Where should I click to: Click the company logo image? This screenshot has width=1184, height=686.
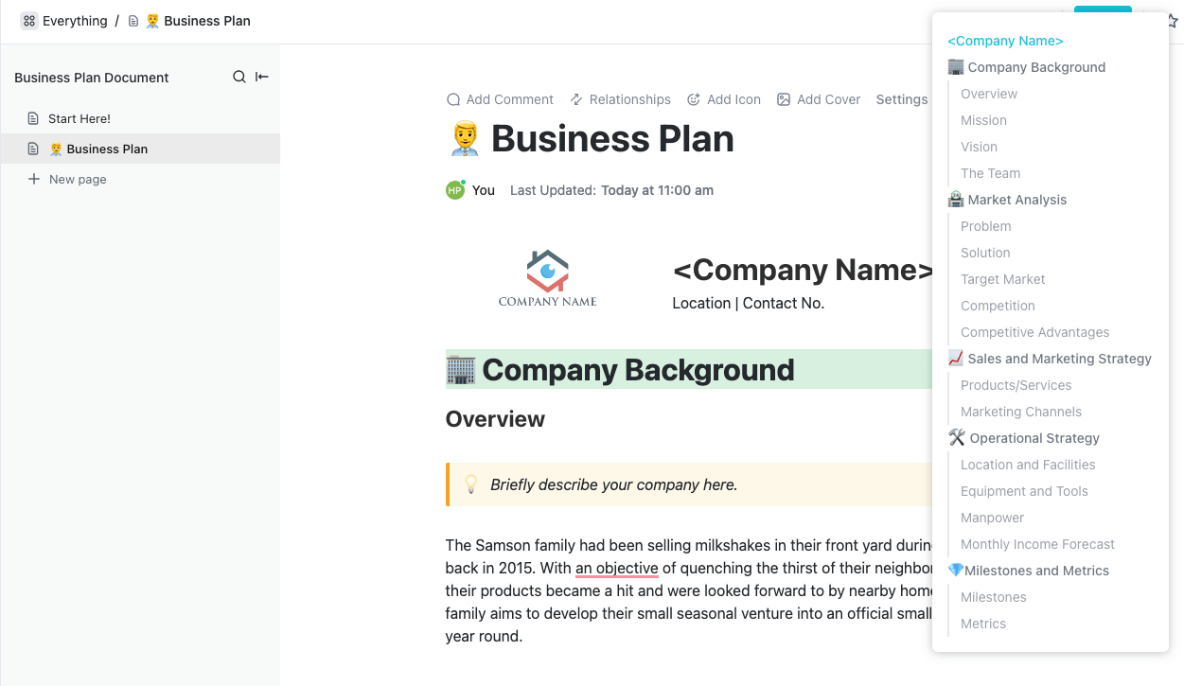[x=548, y=278]
